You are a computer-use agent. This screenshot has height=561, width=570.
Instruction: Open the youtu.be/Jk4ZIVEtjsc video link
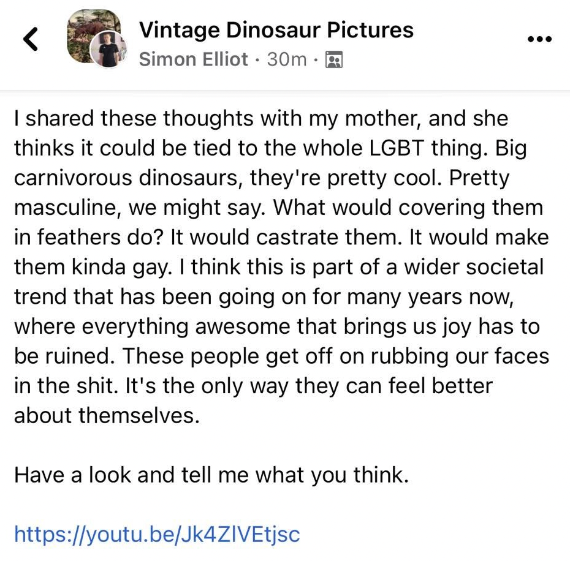(157, 533)
